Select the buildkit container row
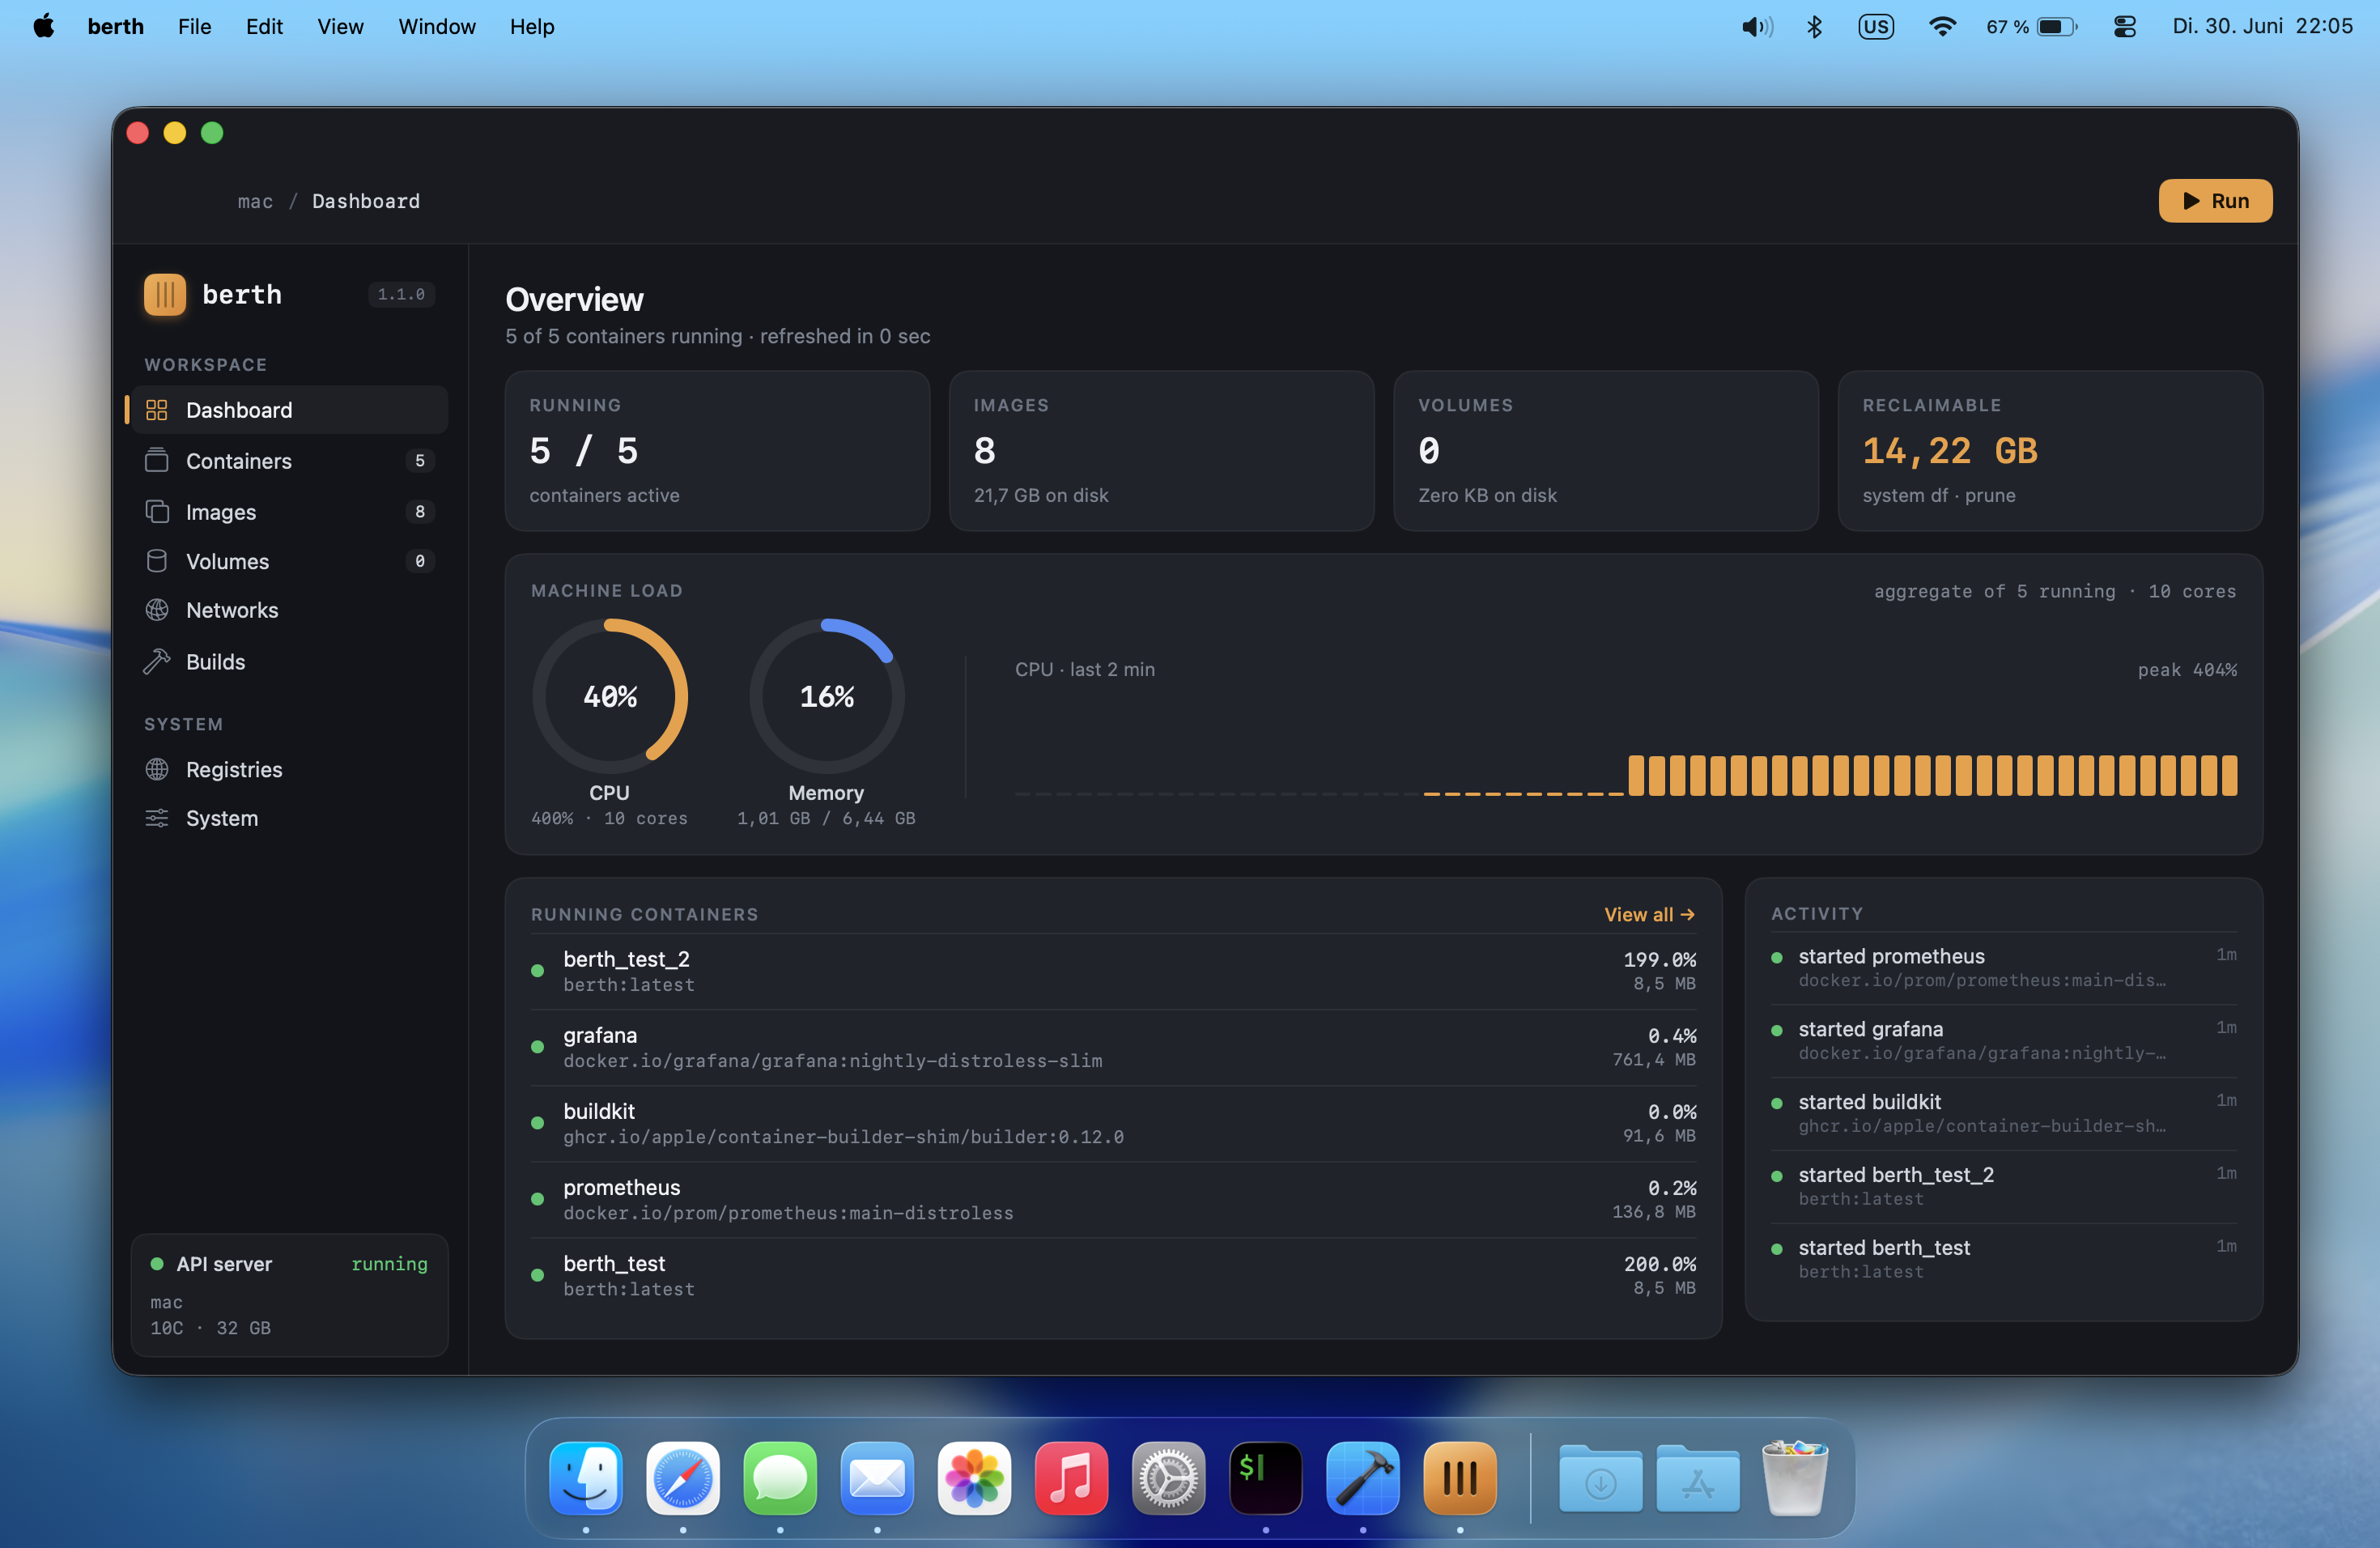2380x1548 pixels. click(1113, 1123)
